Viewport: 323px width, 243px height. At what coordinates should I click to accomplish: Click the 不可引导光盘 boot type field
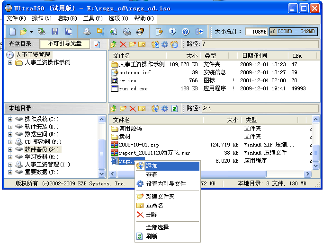pos(65,44)
